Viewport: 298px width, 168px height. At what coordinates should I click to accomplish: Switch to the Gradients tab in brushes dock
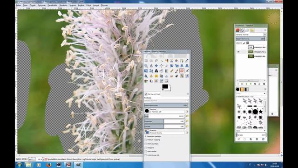click(x=246, y=89)
